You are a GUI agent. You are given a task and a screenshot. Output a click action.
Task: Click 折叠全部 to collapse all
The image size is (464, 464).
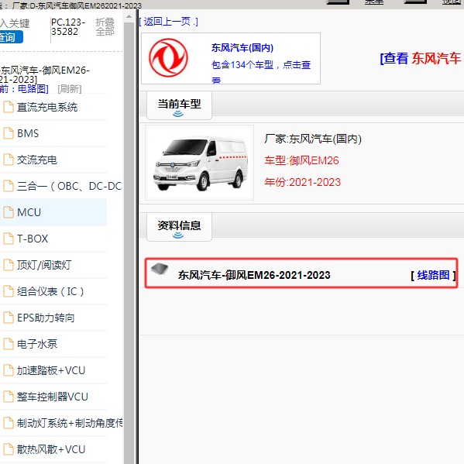click(105, 27)
